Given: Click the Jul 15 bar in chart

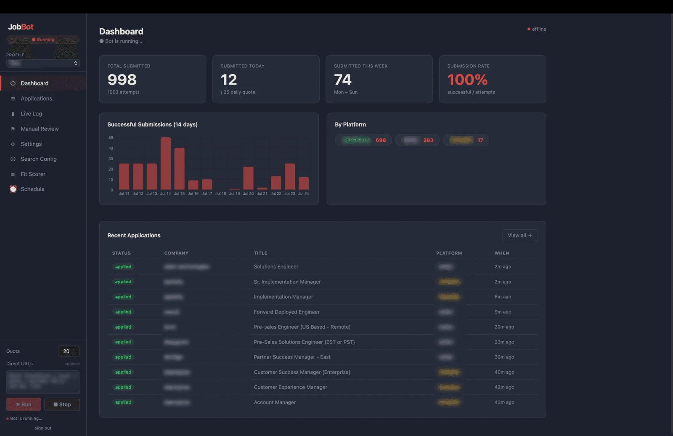Looking at the screenshot, I should pos(180,169).
